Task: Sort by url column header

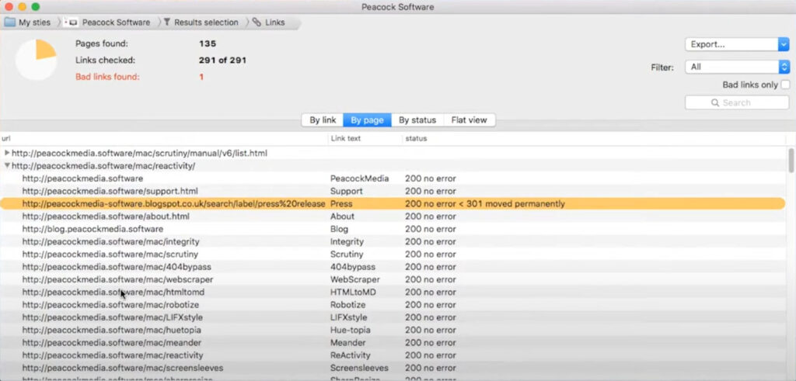Action: [x=163, y=138]
